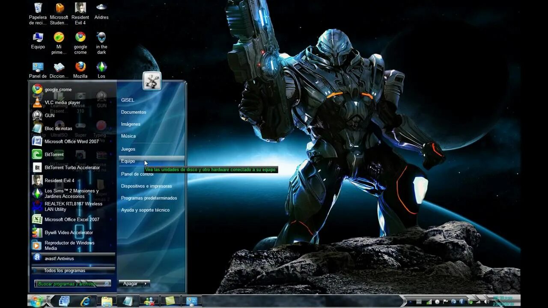
Task: Open Microsoft Office Excel 2007 entry
Action: coord(73,219)
